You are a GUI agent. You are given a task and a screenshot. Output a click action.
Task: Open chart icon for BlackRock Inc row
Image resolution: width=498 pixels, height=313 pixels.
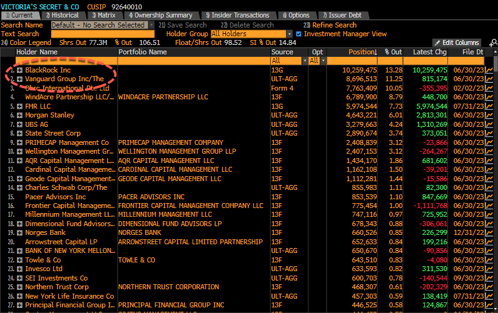coord(489,70)
